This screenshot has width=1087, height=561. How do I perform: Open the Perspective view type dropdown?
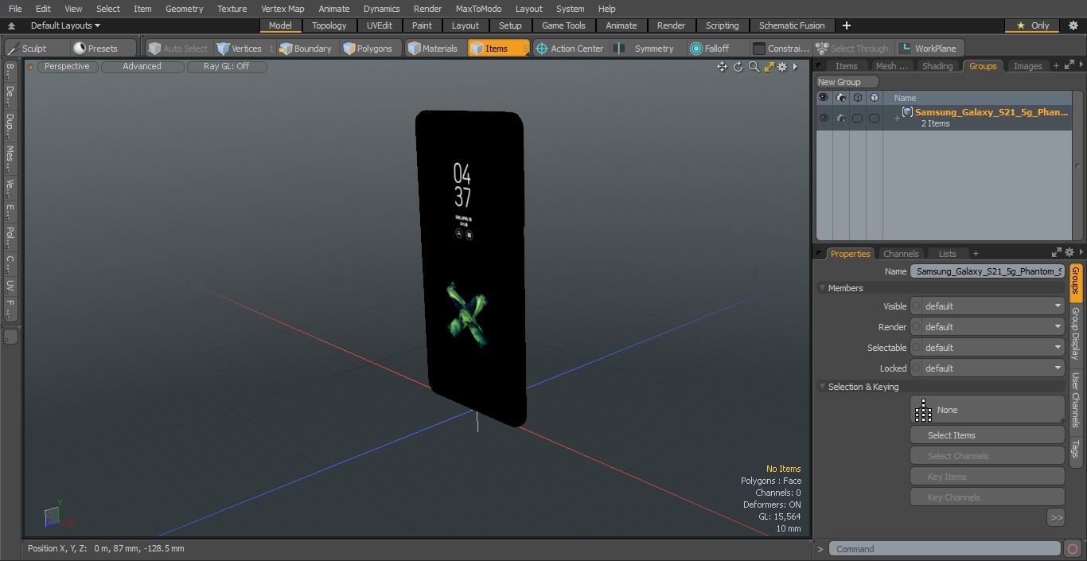67,67
